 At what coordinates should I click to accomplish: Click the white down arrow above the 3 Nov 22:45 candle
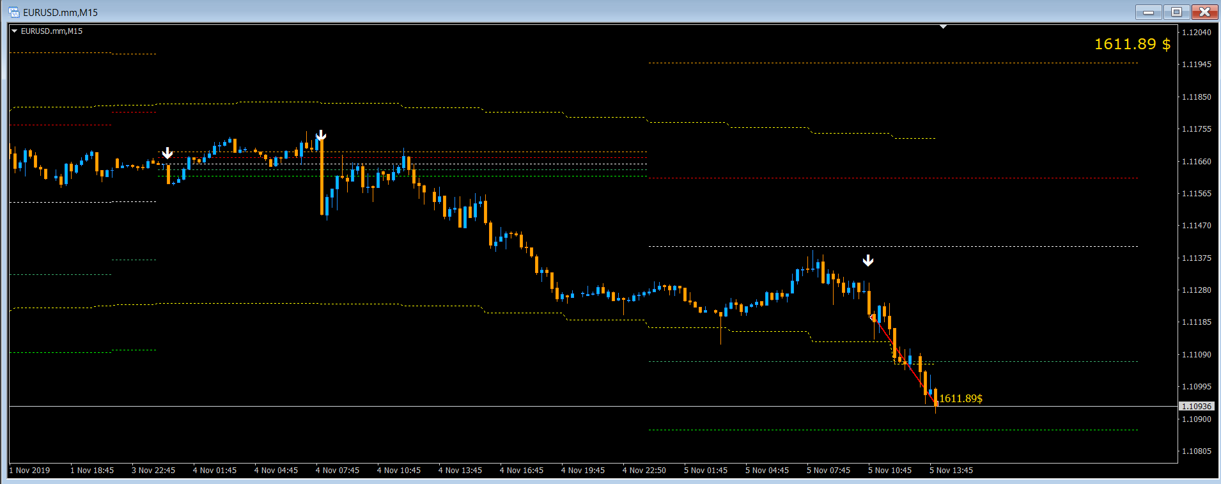[x=167, y=153]
